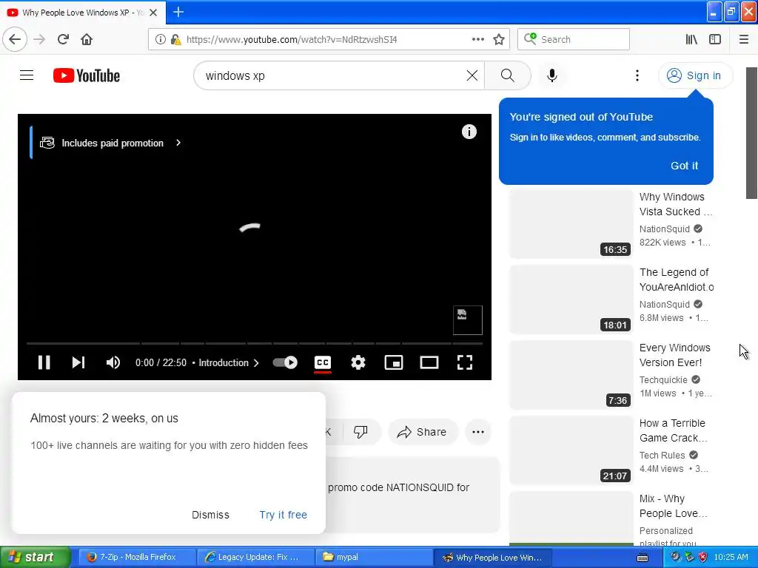758x568 pixels.
Task: Open YouTube settings three-dot menu
Action: pyautogui.click(x=637, y=75)
